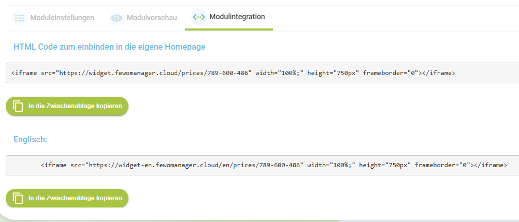Viewport: 519px width, 222px height.
Task: Click the width="100%;" attribute in the English code
Action: click(331, 165)
